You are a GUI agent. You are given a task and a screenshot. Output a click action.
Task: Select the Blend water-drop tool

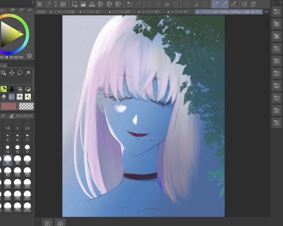(12, 97)
